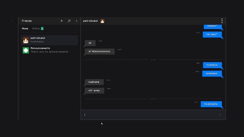Click the 'There are no announcements' text
This screenshot has width=244, height=137.
pos(49,52)
